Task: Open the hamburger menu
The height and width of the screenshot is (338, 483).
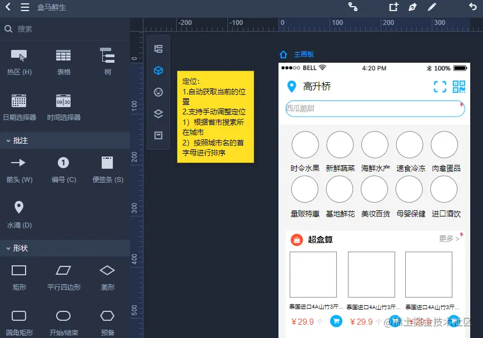Action: coord(25,7)
